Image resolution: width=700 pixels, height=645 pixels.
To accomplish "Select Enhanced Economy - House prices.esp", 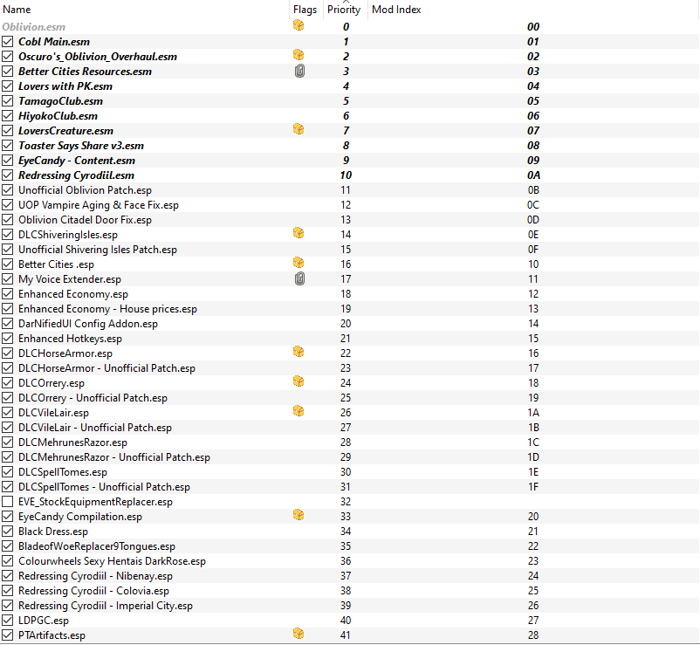I will 107,309.
